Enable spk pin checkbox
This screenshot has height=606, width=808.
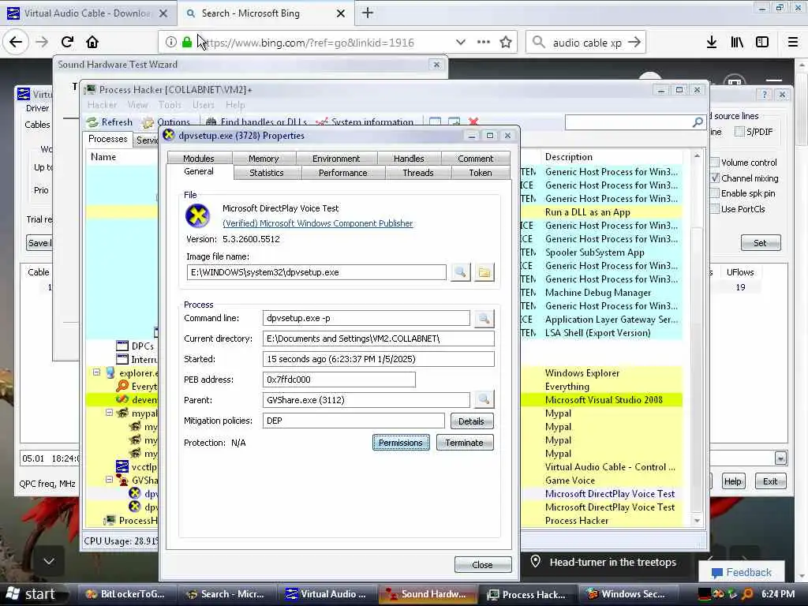(x=715, y=193)
